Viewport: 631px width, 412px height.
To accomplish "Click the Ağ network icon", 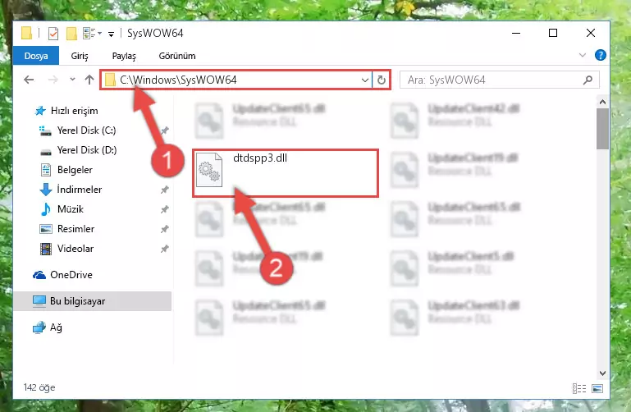I will (39, 327).
